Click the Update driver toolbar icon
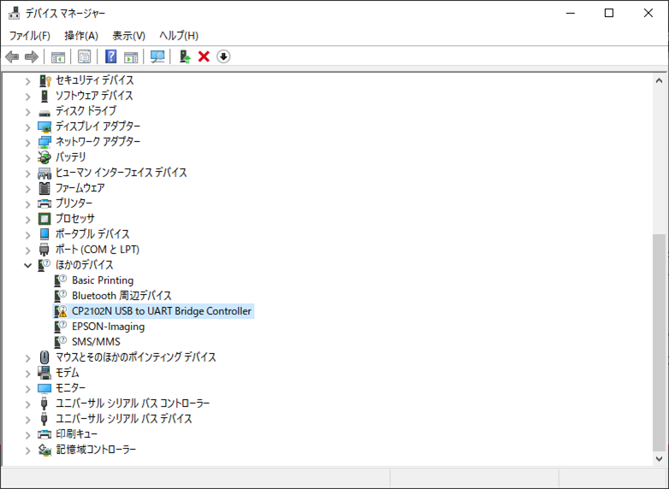This screenshot has height=489, width=669. (185, 56)
